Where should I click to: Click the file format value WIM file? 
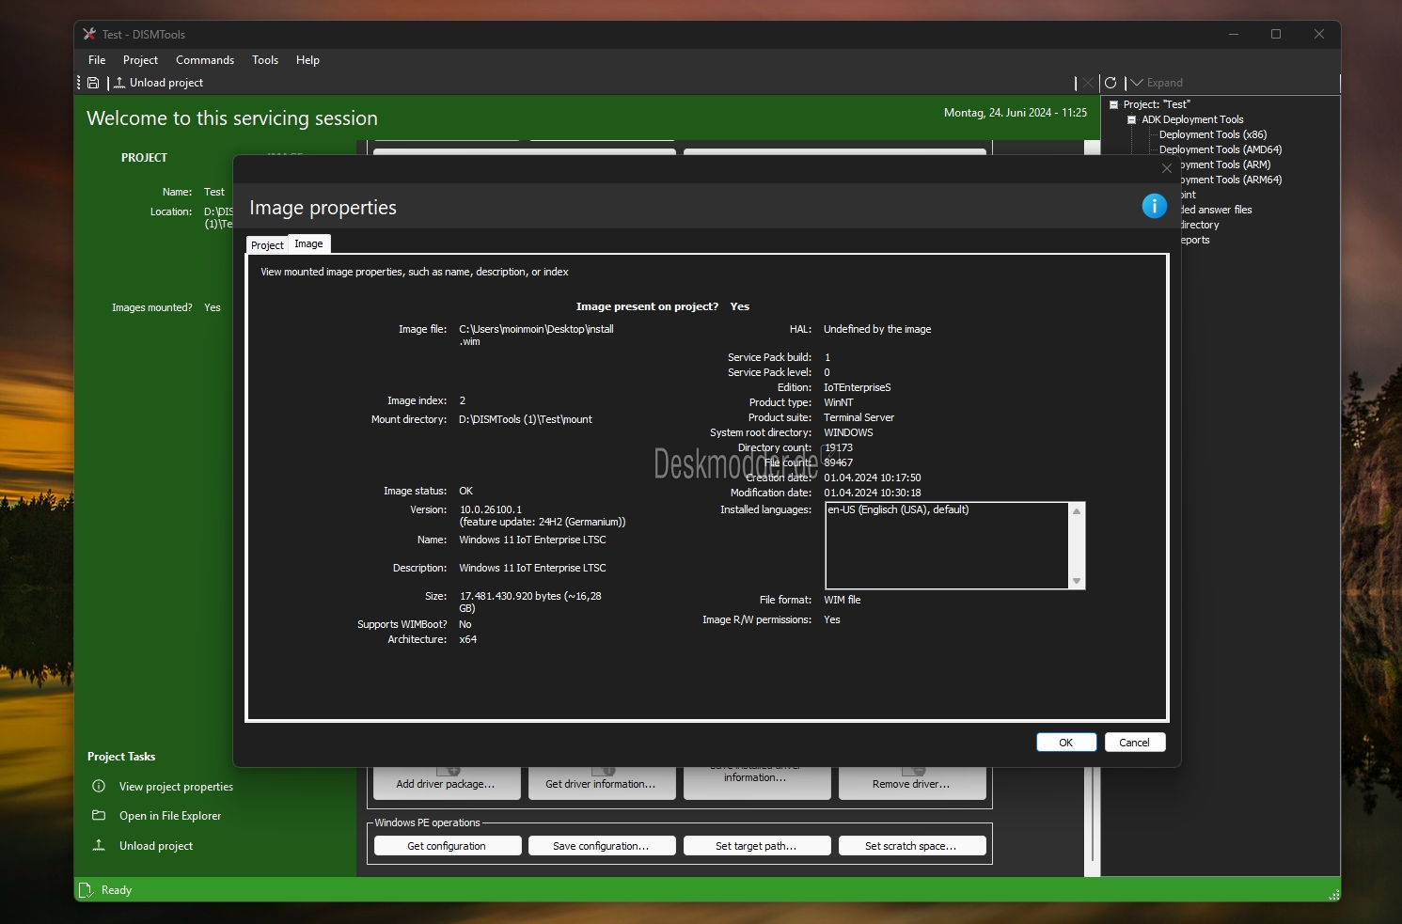843,600
